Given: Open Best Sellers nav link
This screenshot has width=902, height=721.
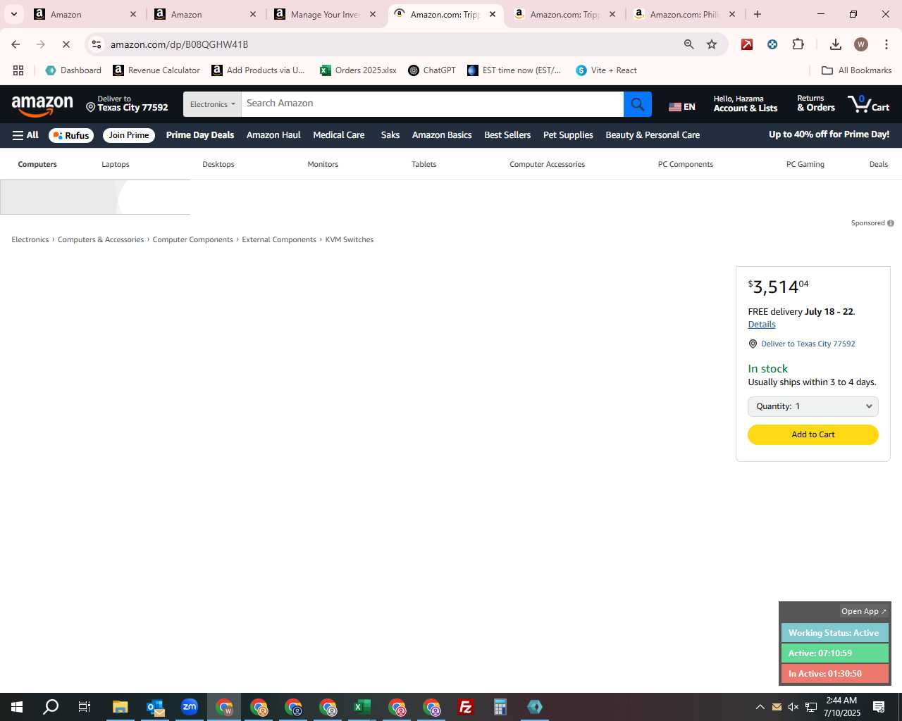Looking at the screenshot, I should point(507,135).
